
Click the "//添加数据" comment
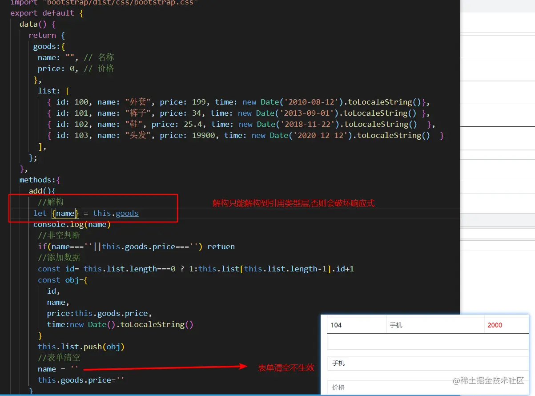[x=59, y=258]
